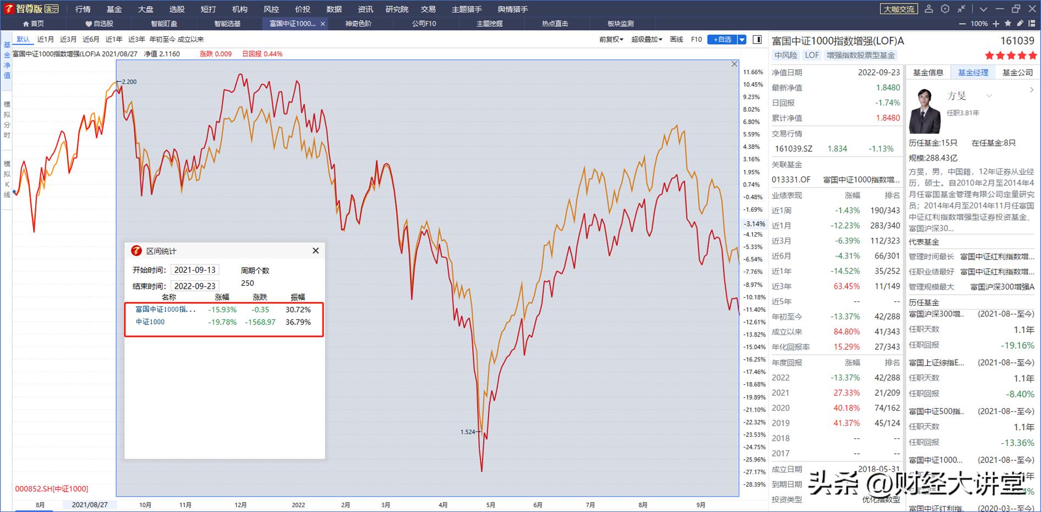Edit the 结束时间 date field
The width and height of the screenshot is (1041, 512).
tap(195, 286)
